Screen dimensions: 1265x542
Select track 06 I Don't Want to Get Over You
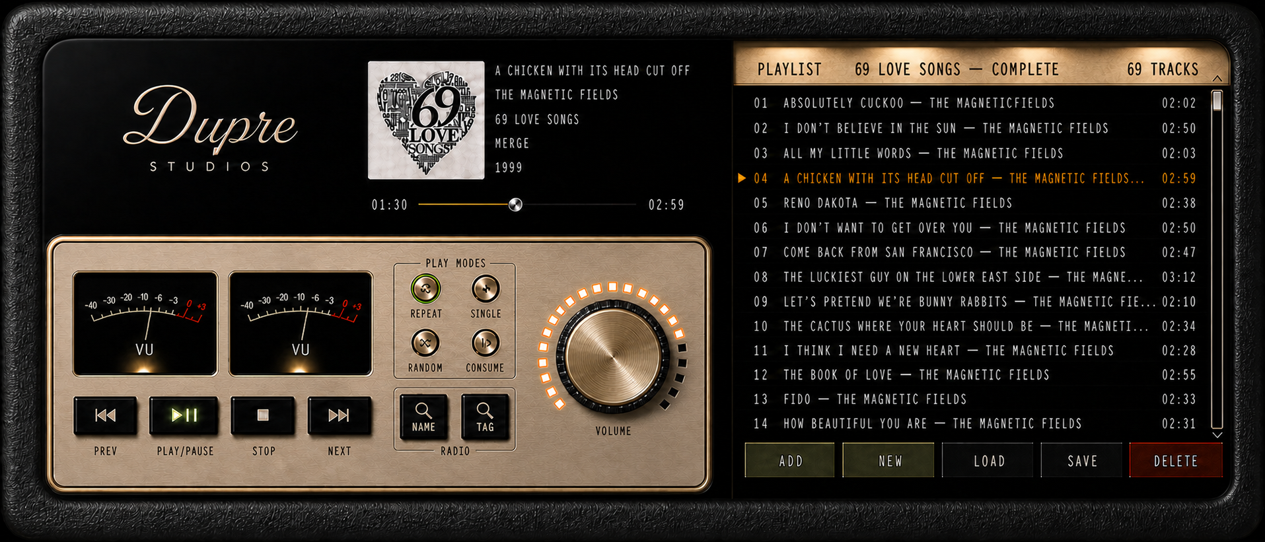975,228
